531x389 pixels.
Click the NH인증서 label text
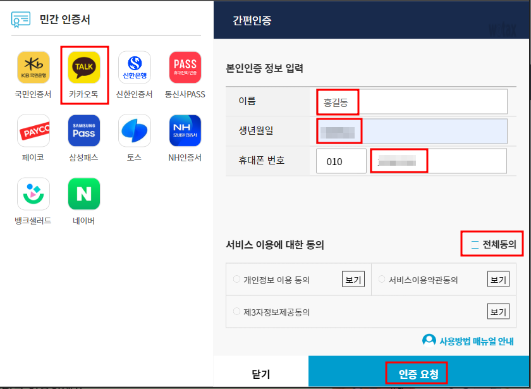[185, 157]
